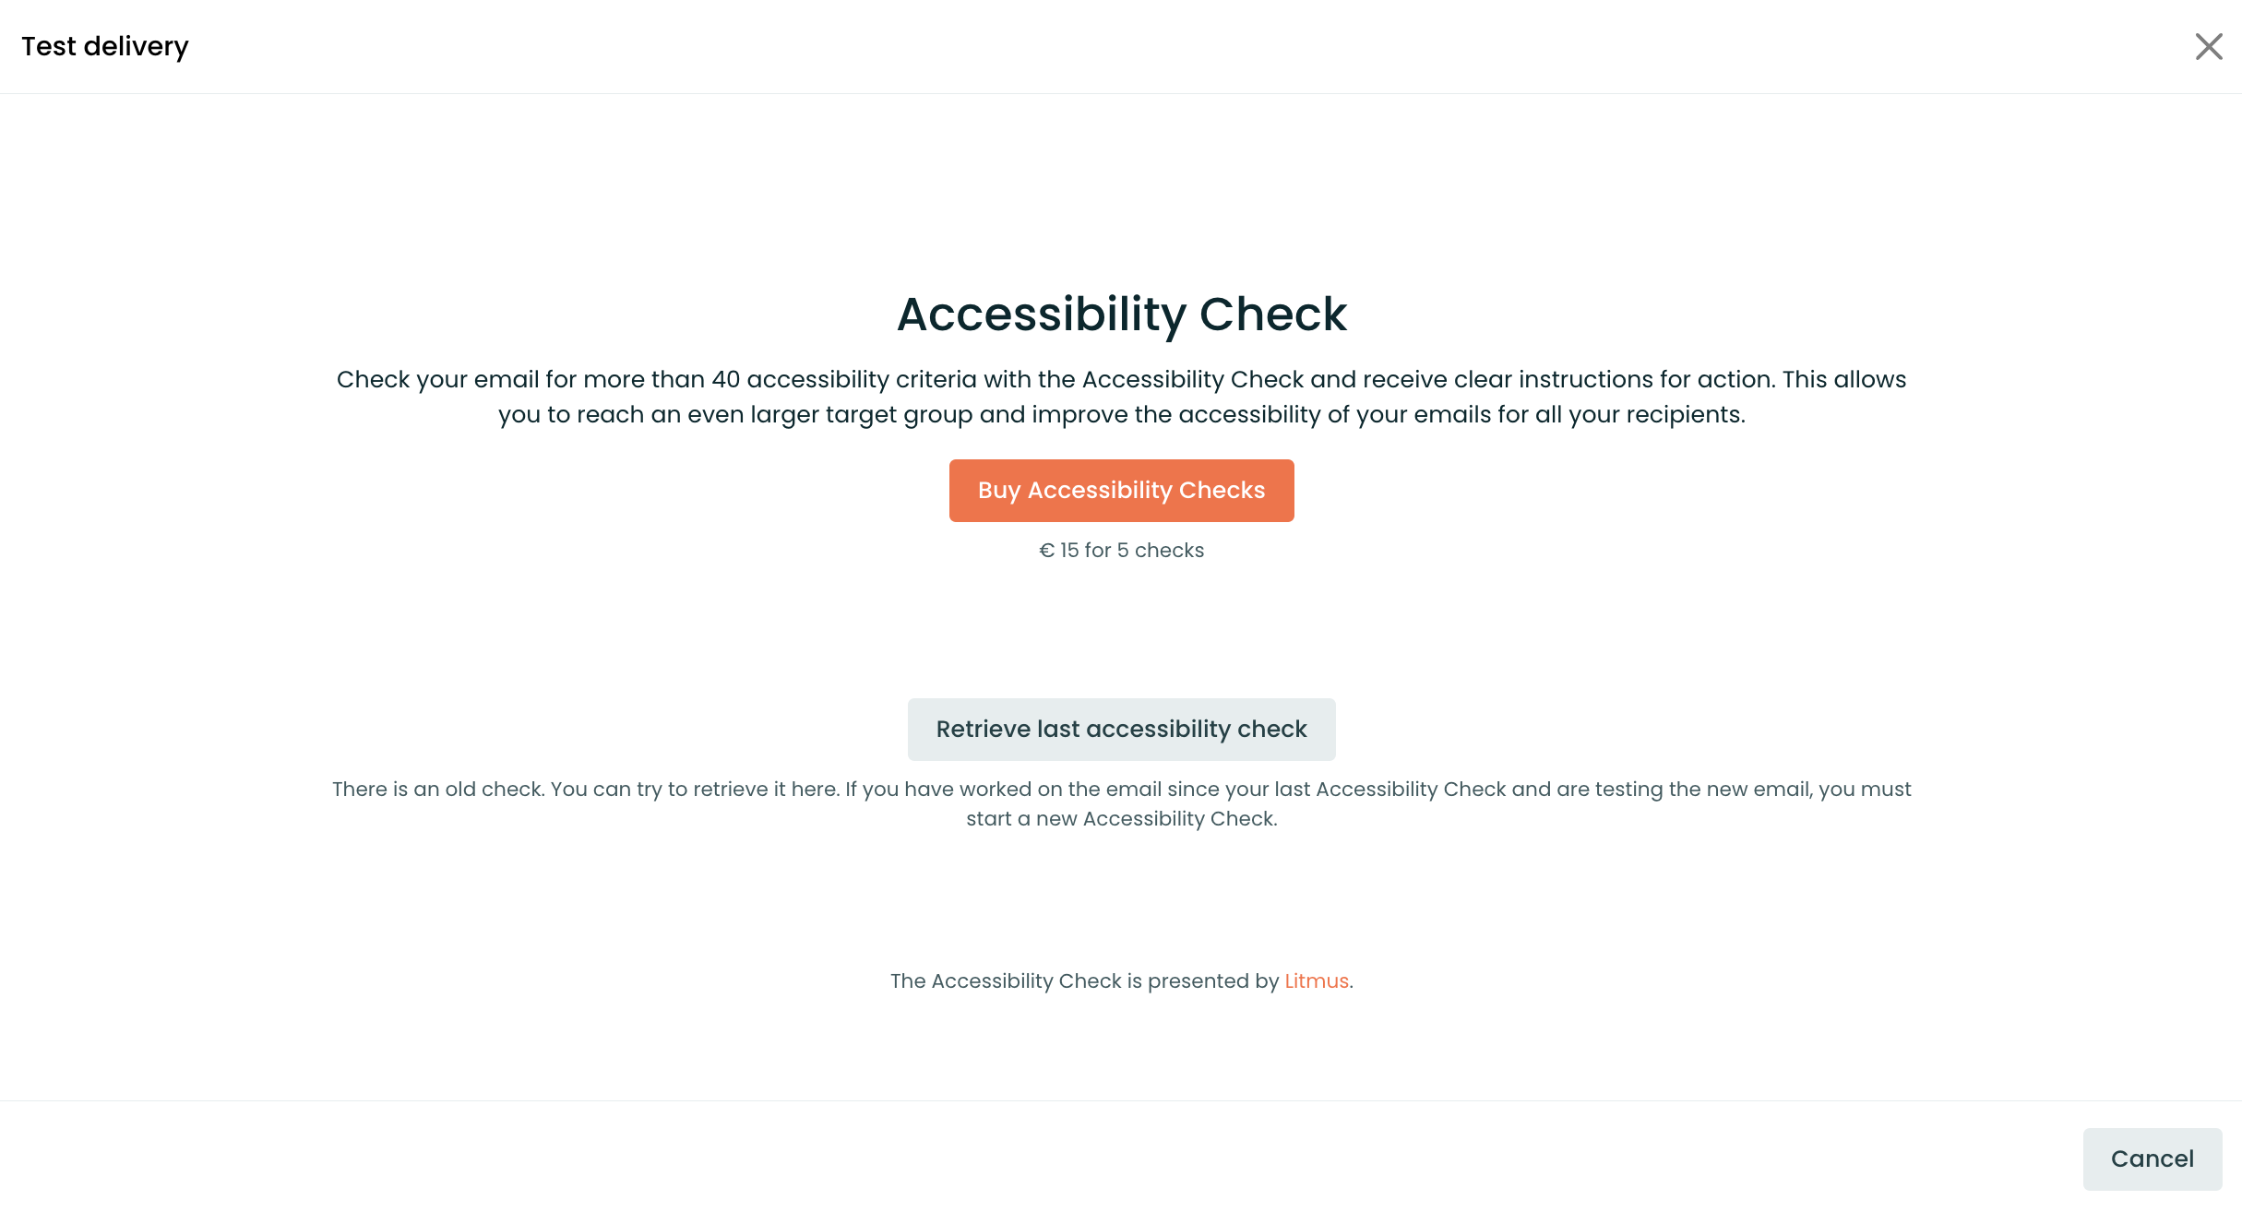Screen dimensions: 2242x1212
Task: Click the 'There is an old check' notice
Action: pos(1121,803)
